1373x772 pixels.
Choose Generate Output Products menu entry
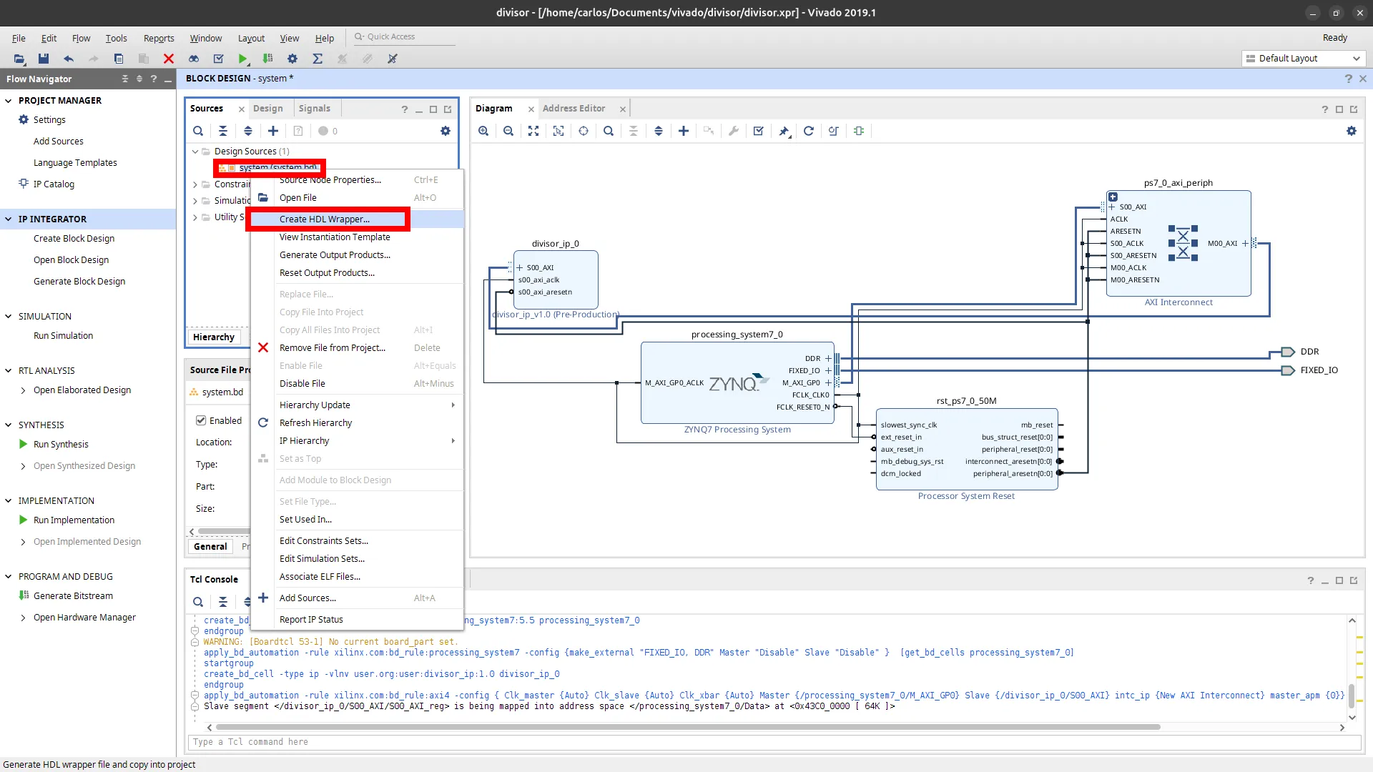point(335,255)
